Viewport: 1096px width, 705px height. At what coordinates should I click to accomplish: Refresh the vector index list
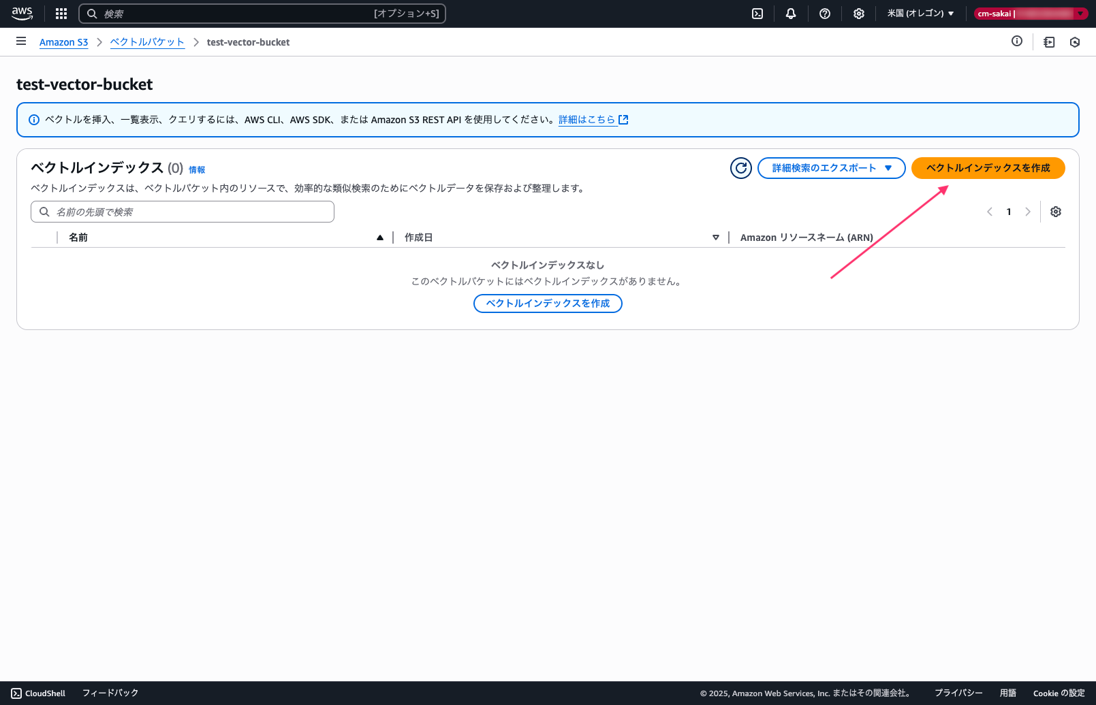point(741,168)
